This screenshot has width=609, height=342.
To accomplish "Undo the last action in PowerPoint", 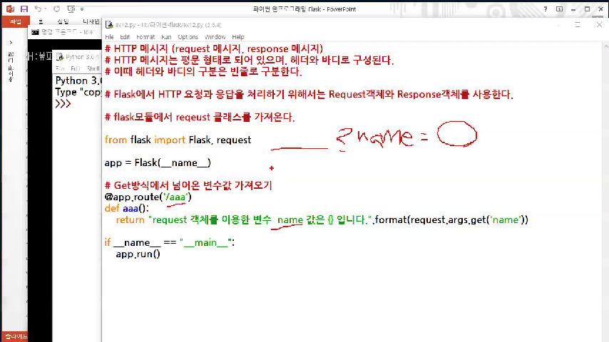I will [x=38, y=9].
